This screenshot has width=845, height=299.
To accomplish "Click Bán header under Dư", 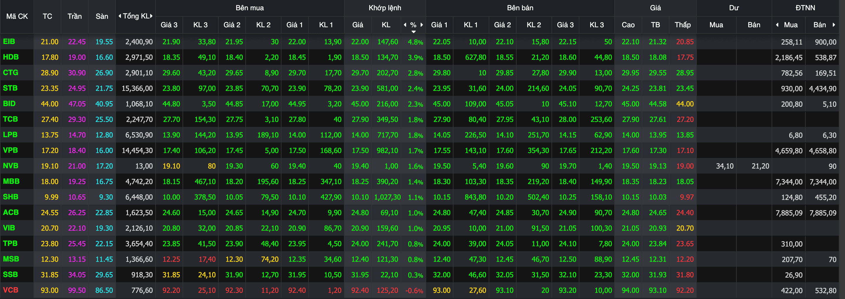I will pyautogui.click(x=753, y=25).
